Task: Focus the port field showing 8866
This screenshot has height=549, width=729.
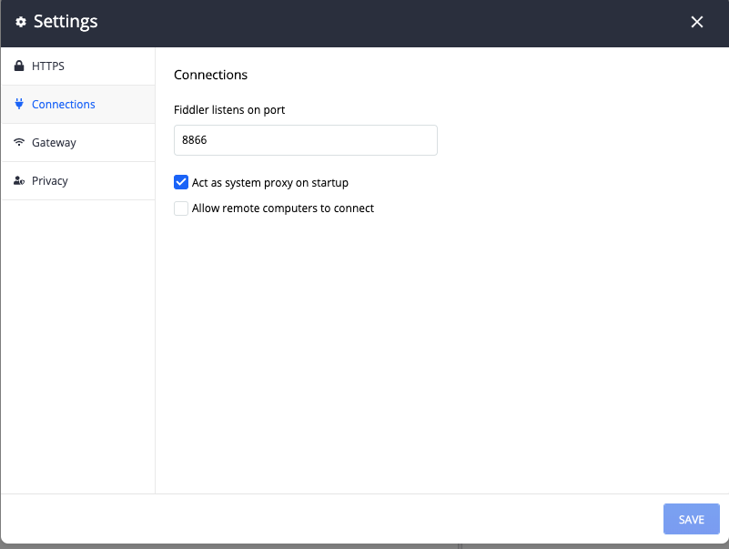Action: click(305, 141)
